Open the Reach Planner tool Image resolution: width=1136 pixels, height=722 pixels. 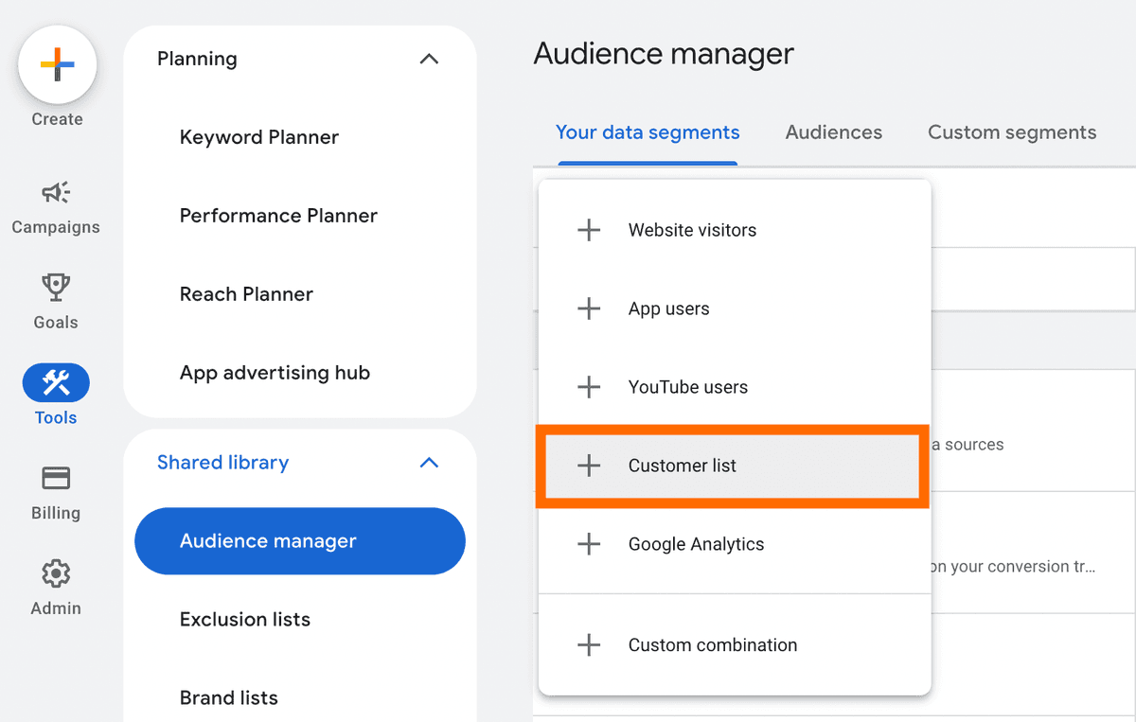tap(246, 294)
